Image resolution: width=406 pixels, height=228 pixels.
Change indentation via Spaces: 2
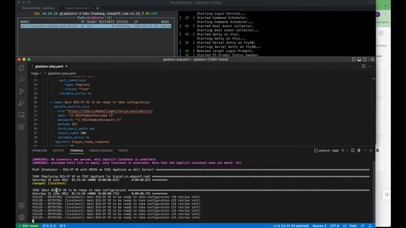320,226
